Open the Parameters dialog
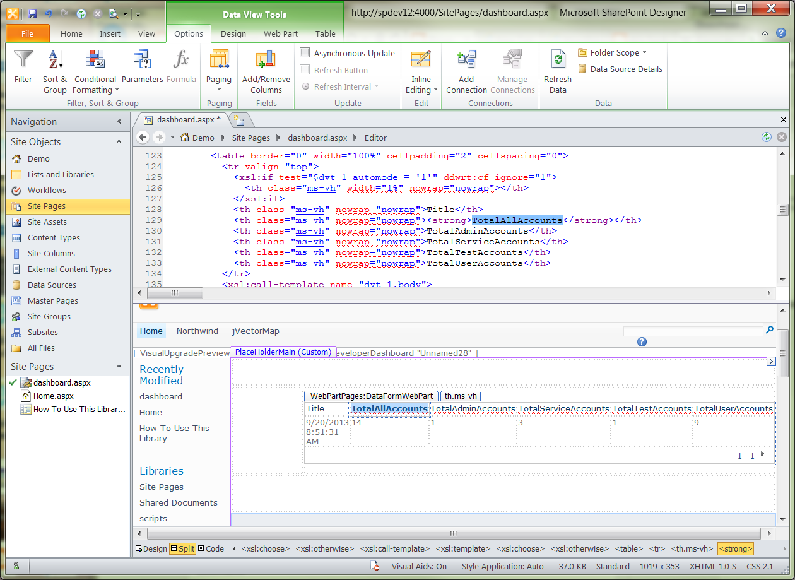Screen dimensions: 795x580 pyautogui.click(x=142, y=66)
